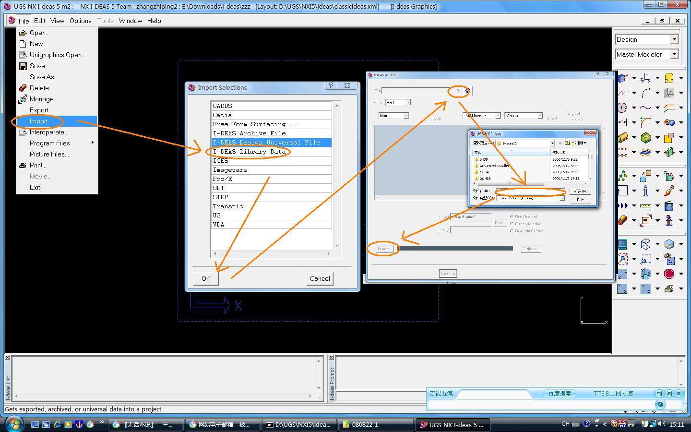Open the Master Modeler task dropdown
This screenshot has height=432, width=691.
[674, 54]
